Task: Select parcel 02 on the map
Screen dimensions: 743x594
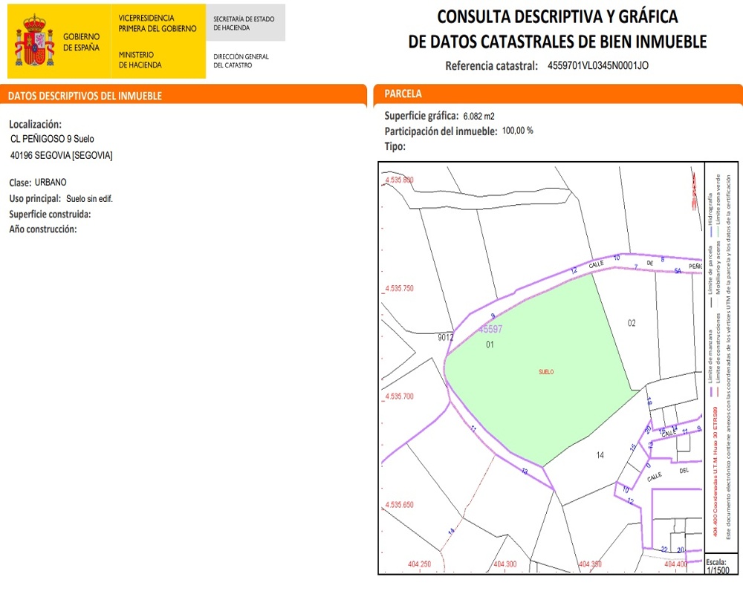Action: coord(632,323)
